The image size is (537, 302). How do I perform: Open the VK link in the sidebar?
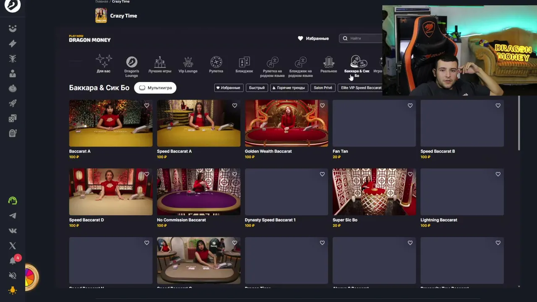tap(13, 231)
